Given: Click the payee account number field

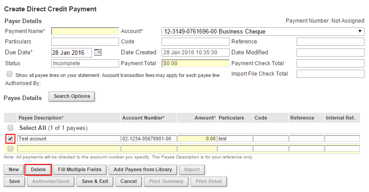Looking at the screenshot, I should tap(149, 139).
